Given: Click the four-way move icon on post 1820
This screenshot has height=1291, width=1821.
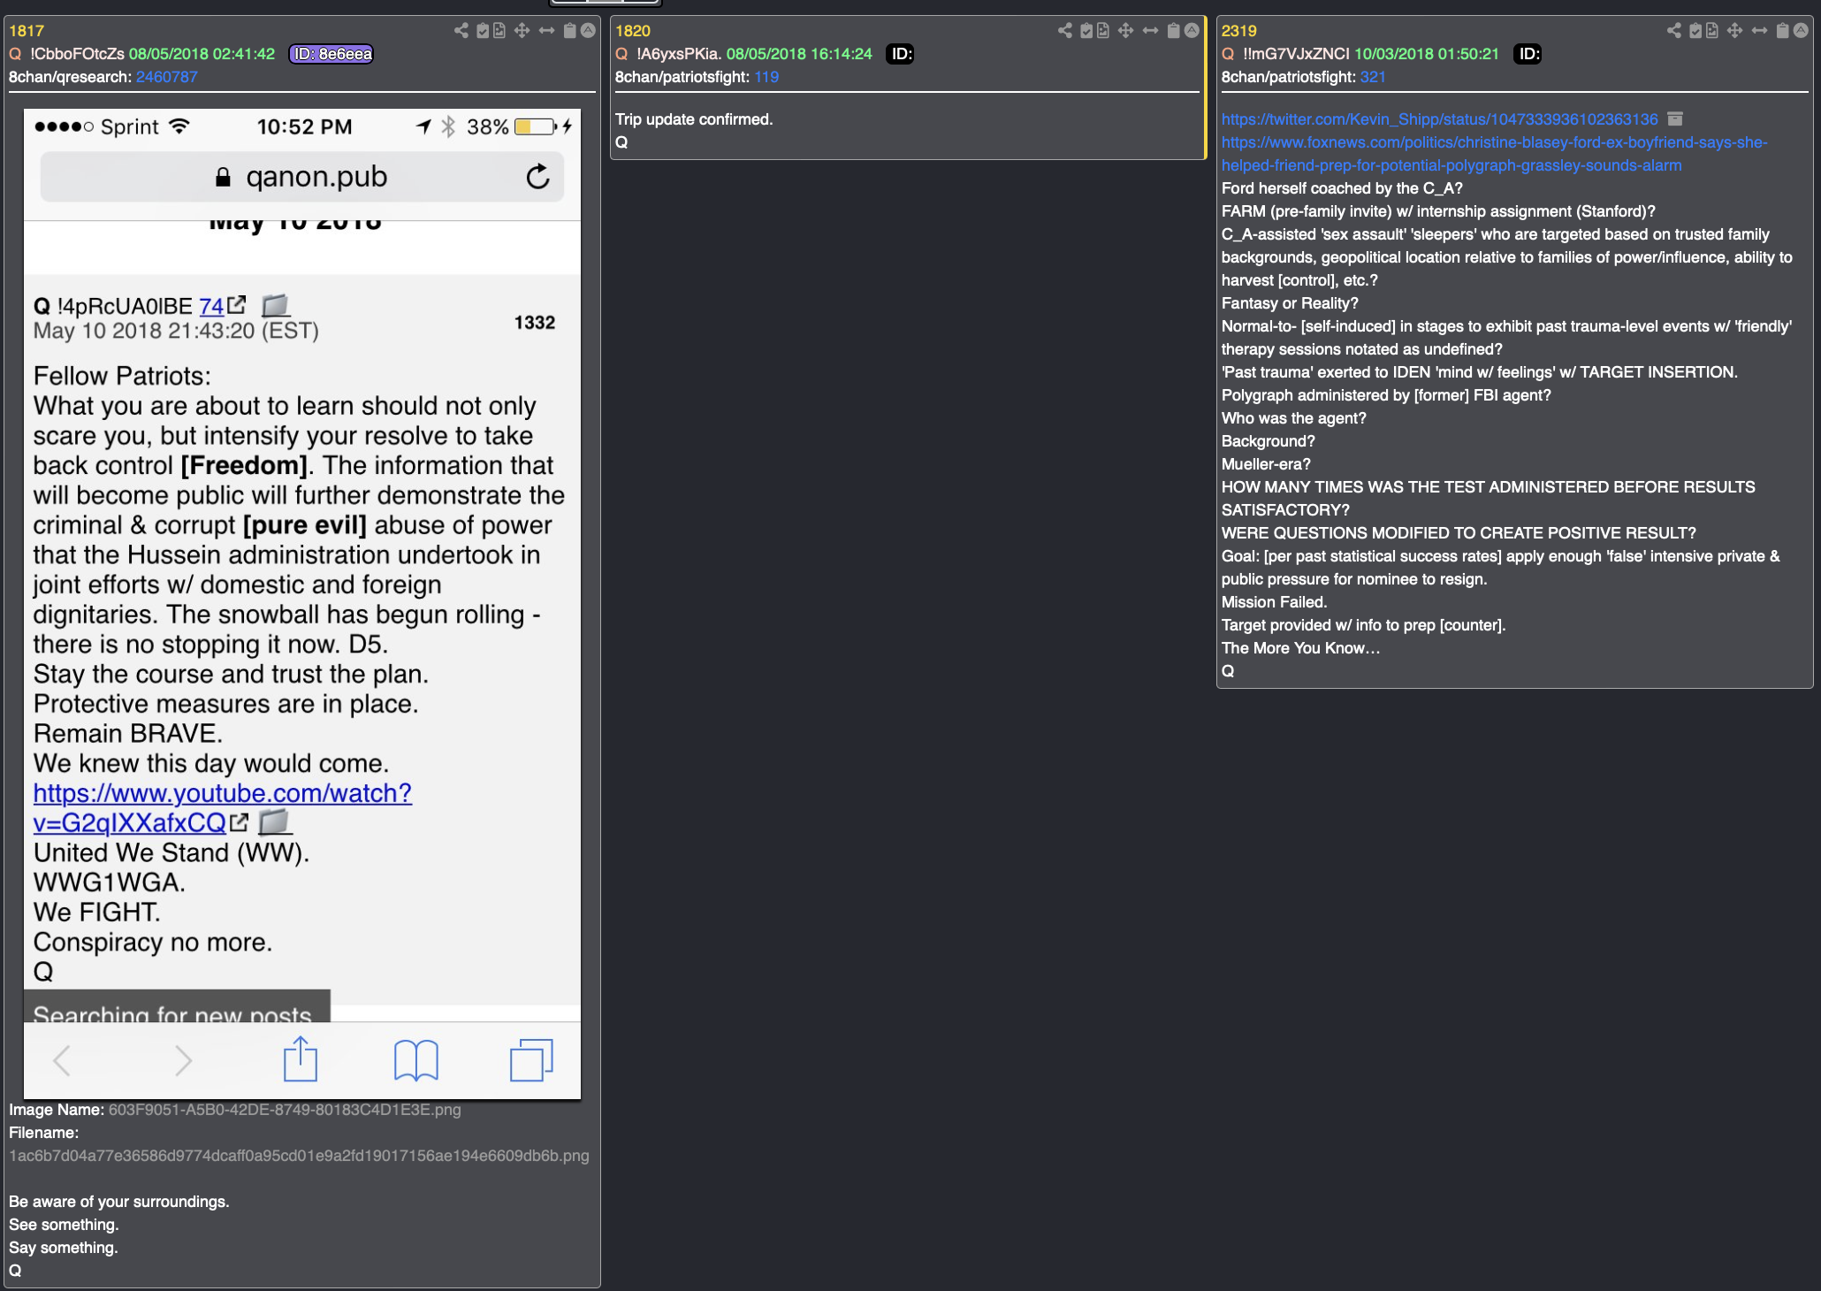Looking at the screenshot, I should (1126, 31).
